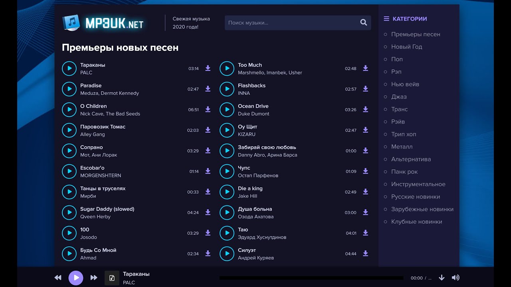Toggle main play button in bottom player
The height and width of the screenshot is (287, 511).
pos(76,277)
